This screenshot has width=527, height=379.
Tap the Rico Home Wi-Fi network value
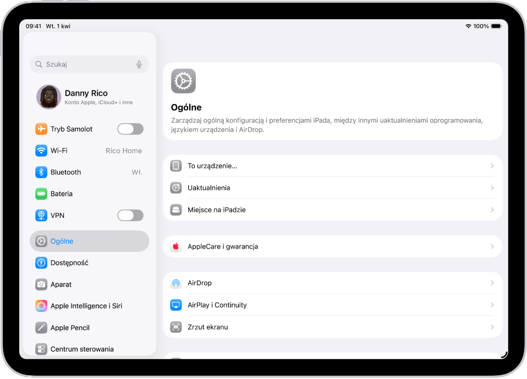click(124, 151)
